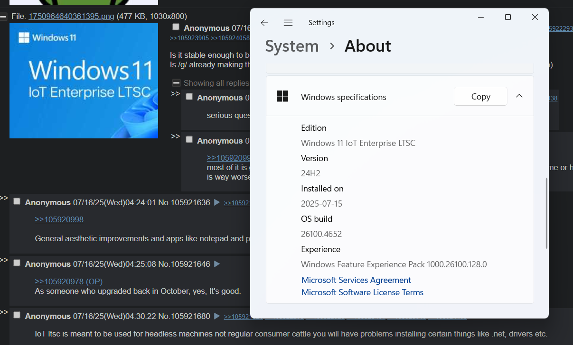Tick checkbox of the 'serious ques' reply
573x345 pixels.
189,97
